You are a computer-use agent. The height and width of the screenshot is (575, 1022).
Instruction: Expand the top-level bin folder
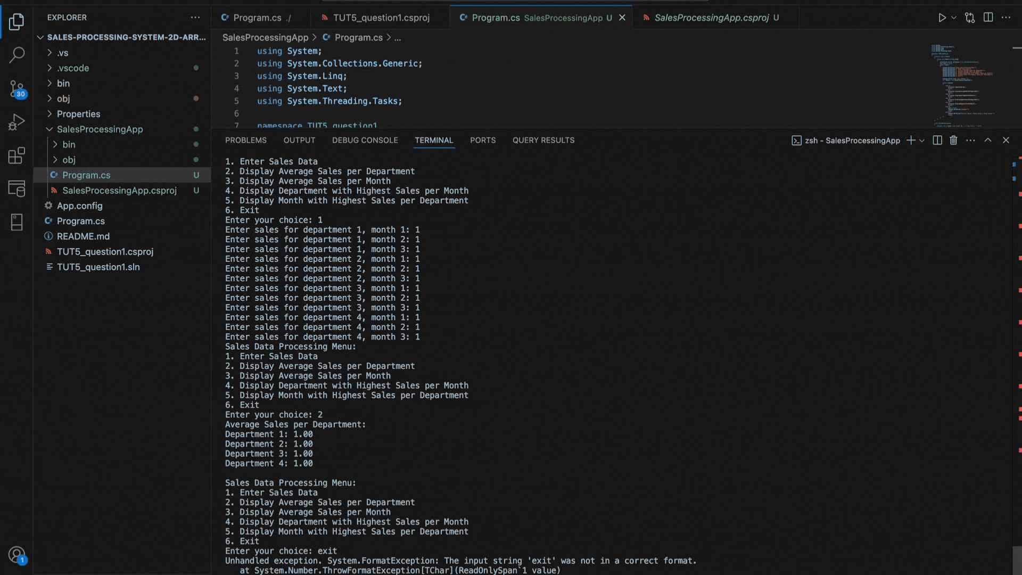(122, 83)
